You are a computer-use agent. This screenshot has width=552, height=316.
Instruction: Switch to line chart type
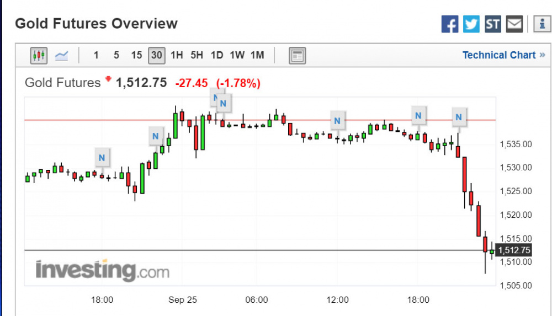tap(62, 55)
